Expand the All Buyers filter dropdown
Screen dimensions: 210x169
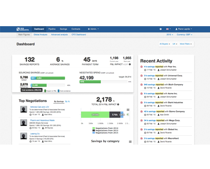(164, 44)
